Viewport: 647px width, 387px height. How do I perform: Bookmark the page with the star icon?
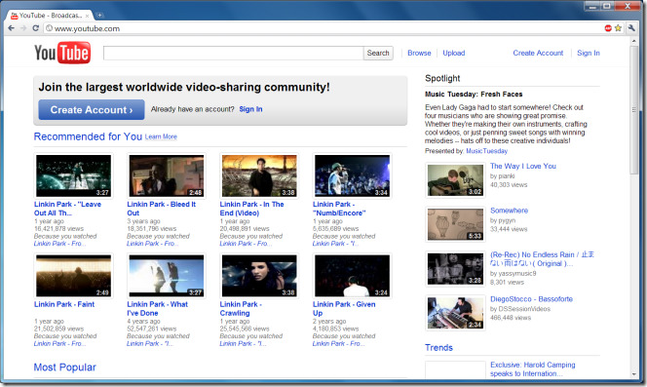point(618,28)
